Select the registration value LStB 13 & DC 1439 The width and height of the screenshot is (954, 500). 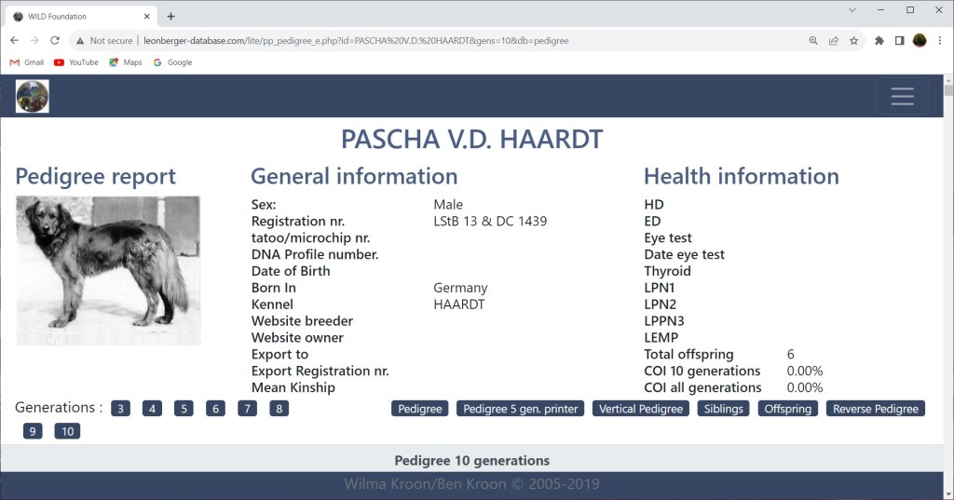coord(490,221)
